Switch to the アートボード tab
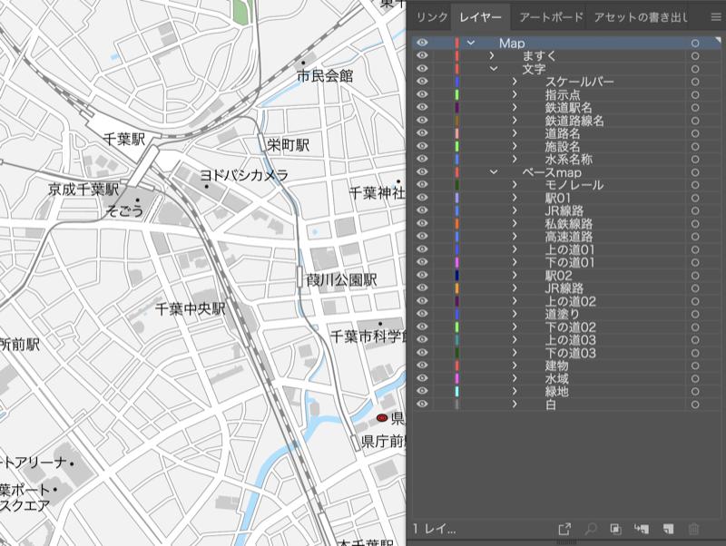This screenshot has height=546, width=726. pyautogui.click(x=550, y=16)
